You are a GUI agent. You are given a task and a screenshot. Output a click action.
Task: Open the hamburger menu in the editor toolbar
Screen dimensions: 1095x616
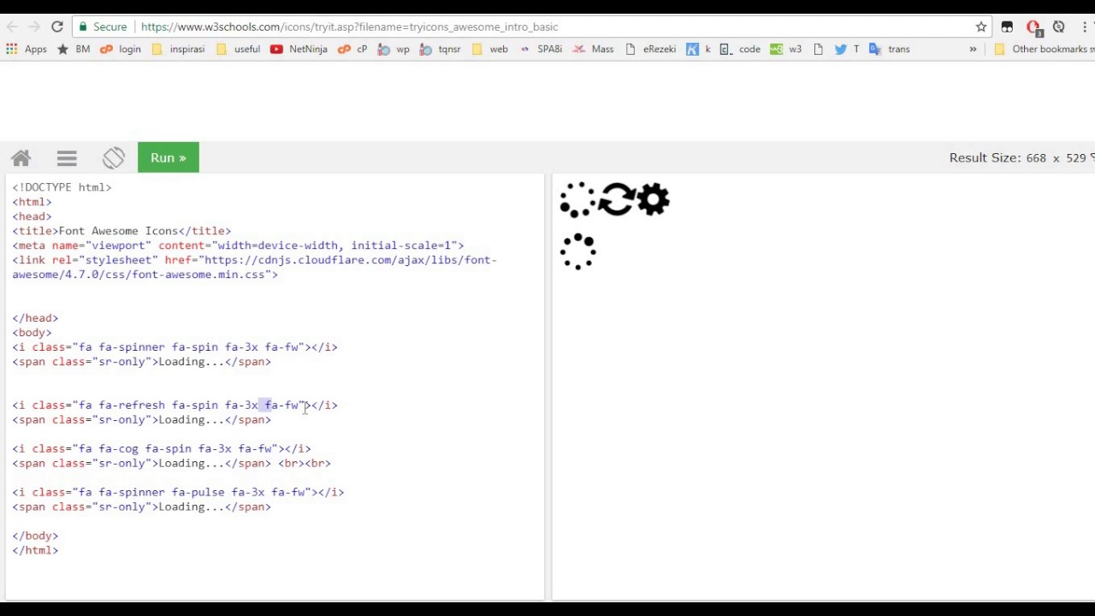click(x=67, y=158)
